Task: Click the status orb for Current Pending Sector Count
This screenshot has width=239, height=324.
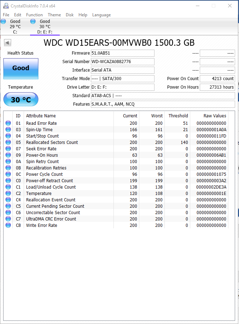Action: pyautogui.click(x=8, y=206)
